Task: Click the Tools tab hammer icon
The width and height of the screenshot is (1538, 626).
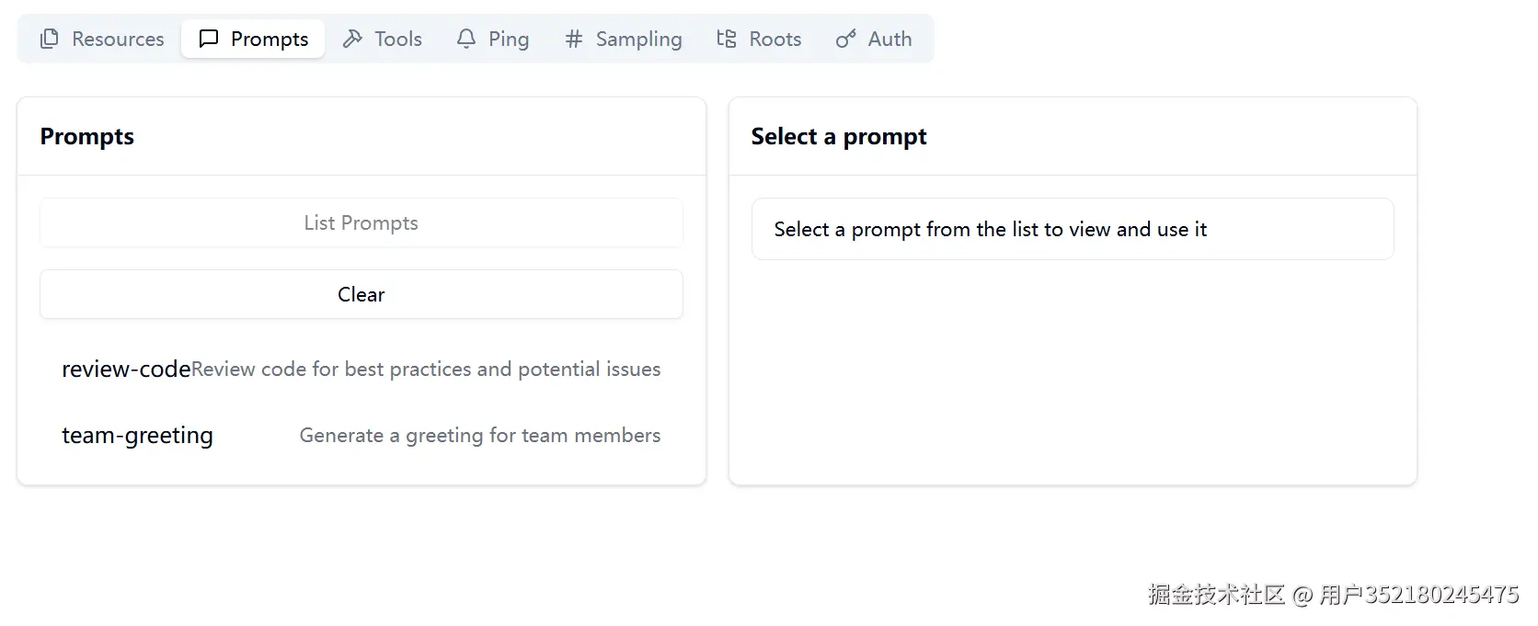Action: [x=352, y=39]
